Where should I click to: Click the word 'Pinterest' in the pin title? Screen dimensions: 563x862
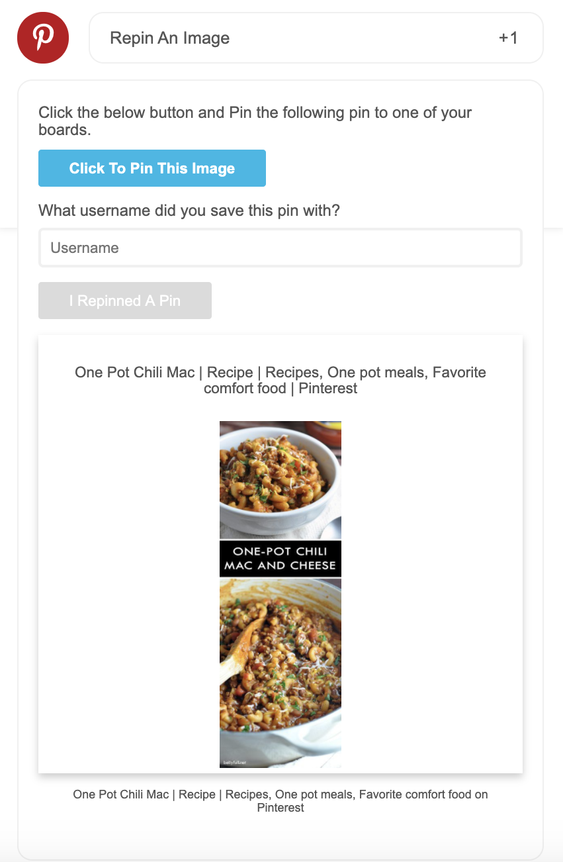tap(329, 389)
